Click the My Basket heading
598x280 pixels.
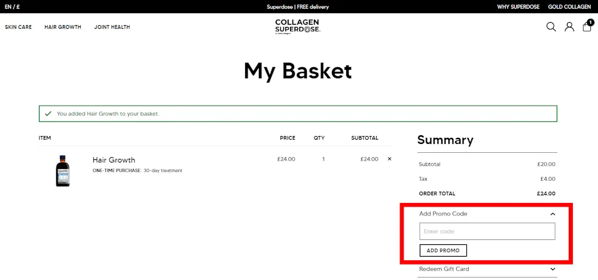297,71
